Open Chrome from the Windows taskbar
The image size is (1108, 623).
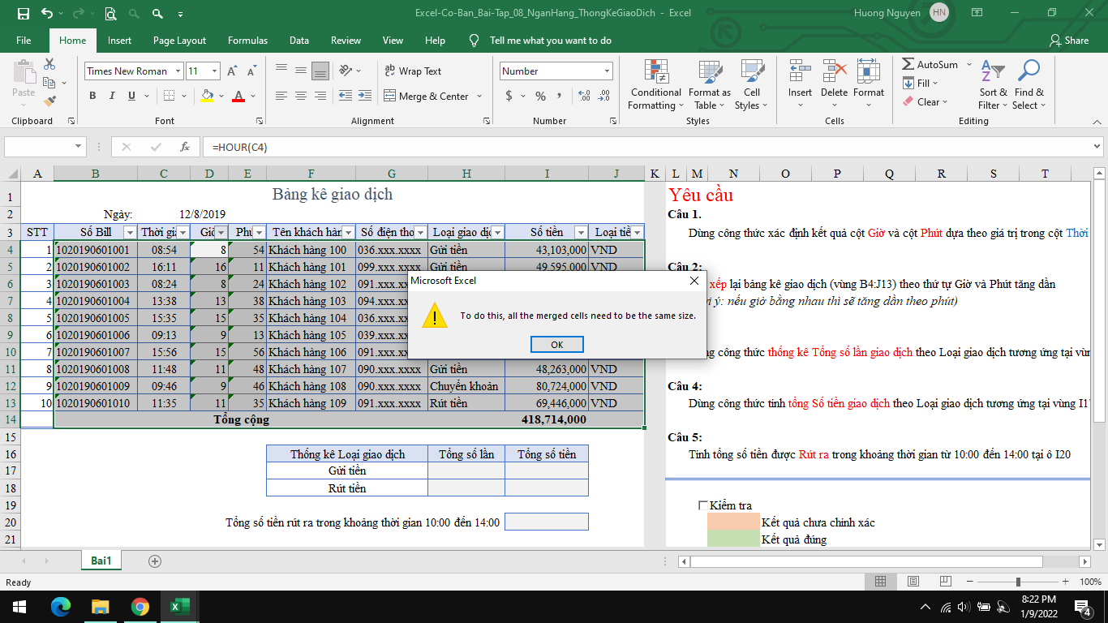tap(140, 607)
